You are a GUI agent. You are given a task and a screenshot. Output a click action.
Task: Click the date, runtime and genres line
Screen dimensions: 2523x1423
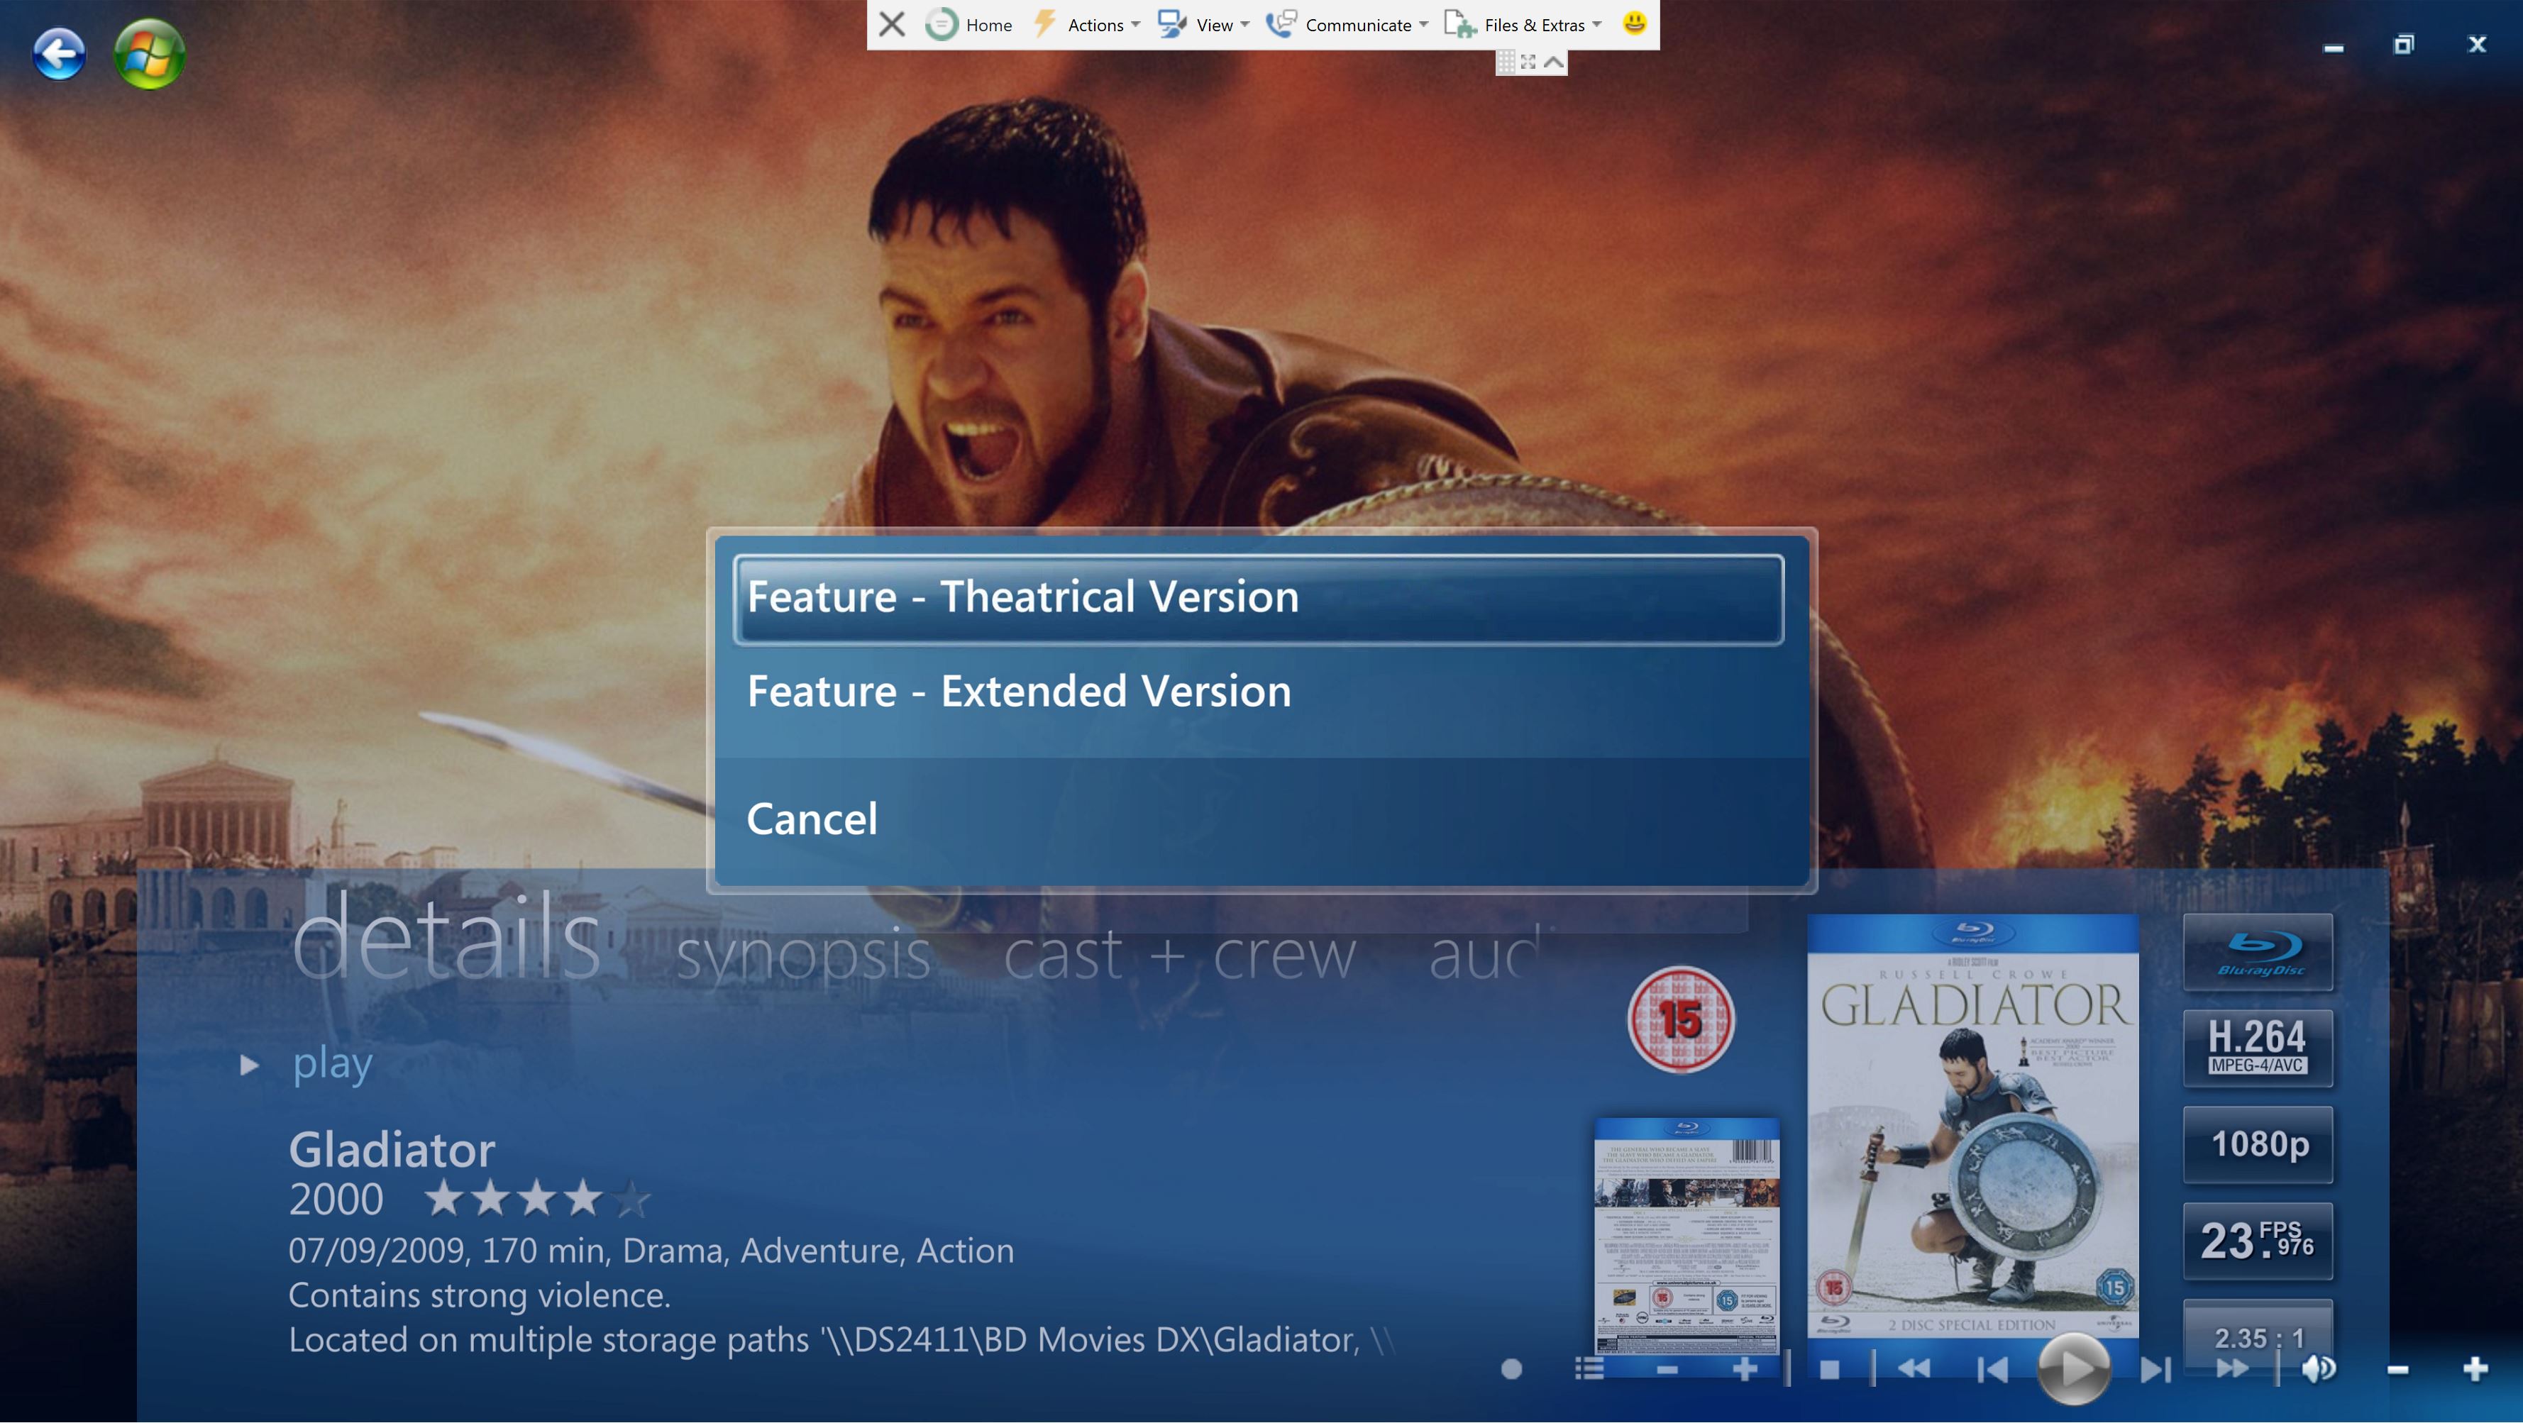pyautogui.click(x=651, y=1251)
